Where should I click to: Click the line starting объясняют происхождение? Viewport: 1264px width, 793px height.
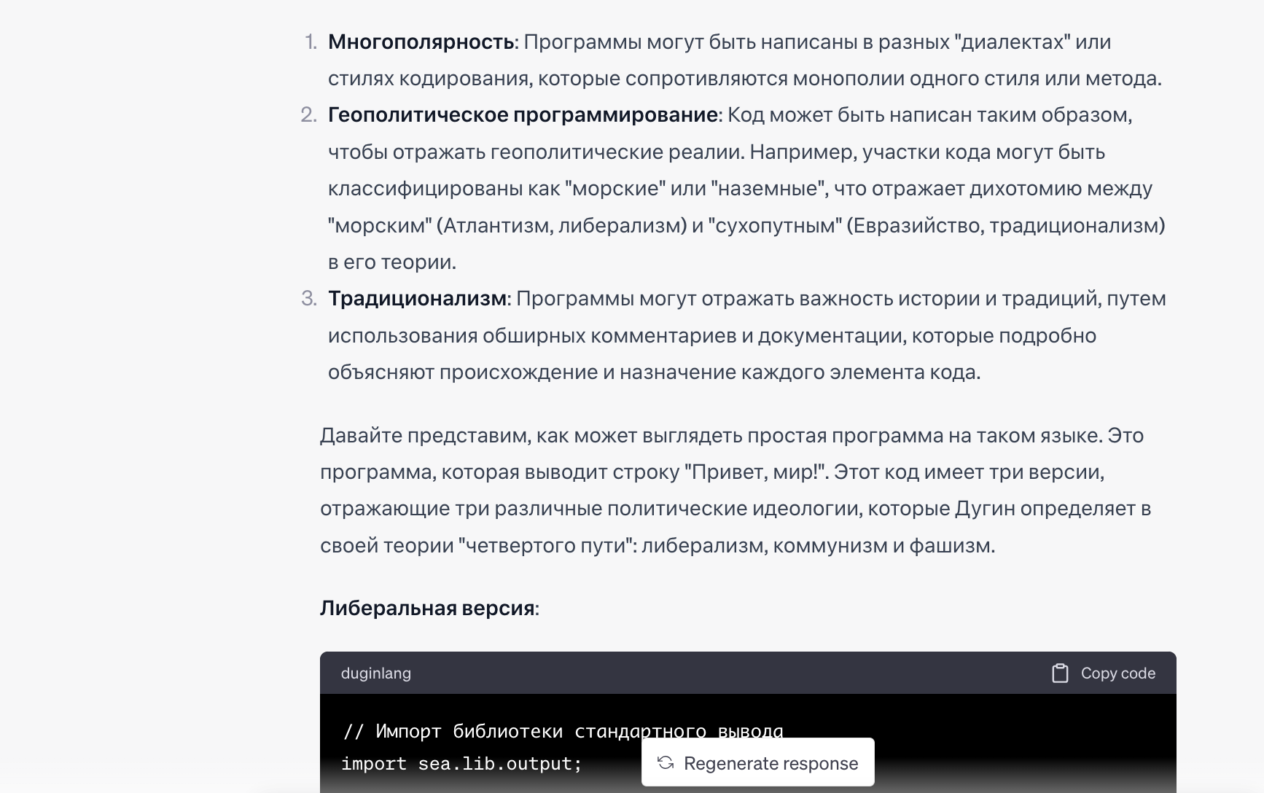pos(654,372)
